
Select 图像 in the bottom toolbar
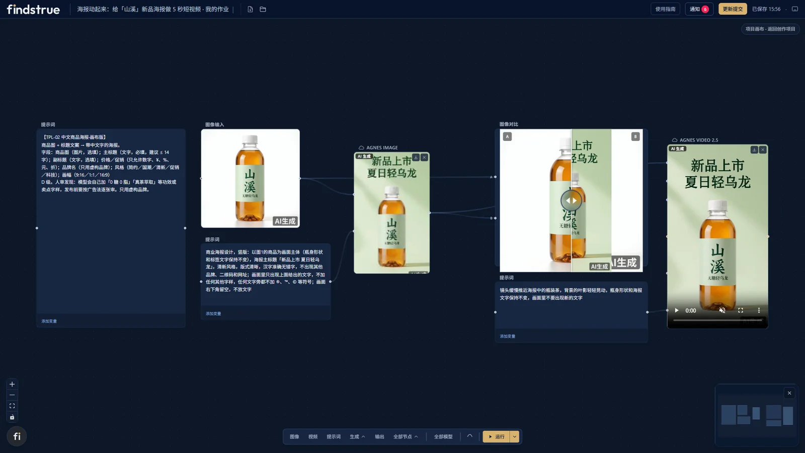[294, 437]
